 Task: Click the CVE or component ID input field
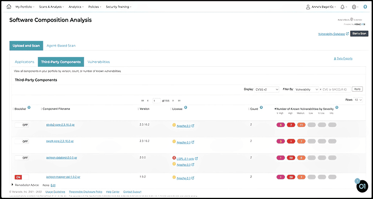335,89
